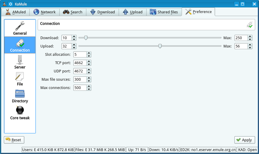Switch to the Network tab
Screen dimensions: 259x154
[45, 12]
